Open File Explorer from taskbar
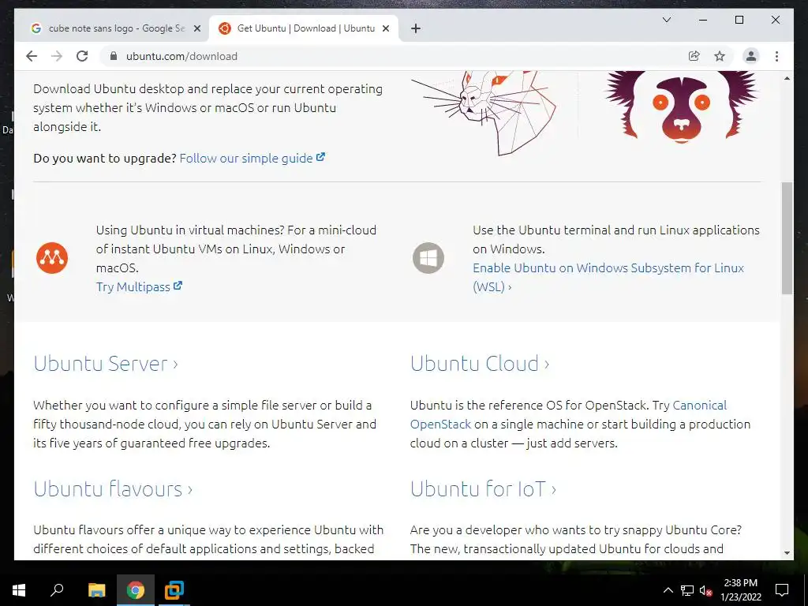This screenshot has width=808, height=606. click(96, 590)
